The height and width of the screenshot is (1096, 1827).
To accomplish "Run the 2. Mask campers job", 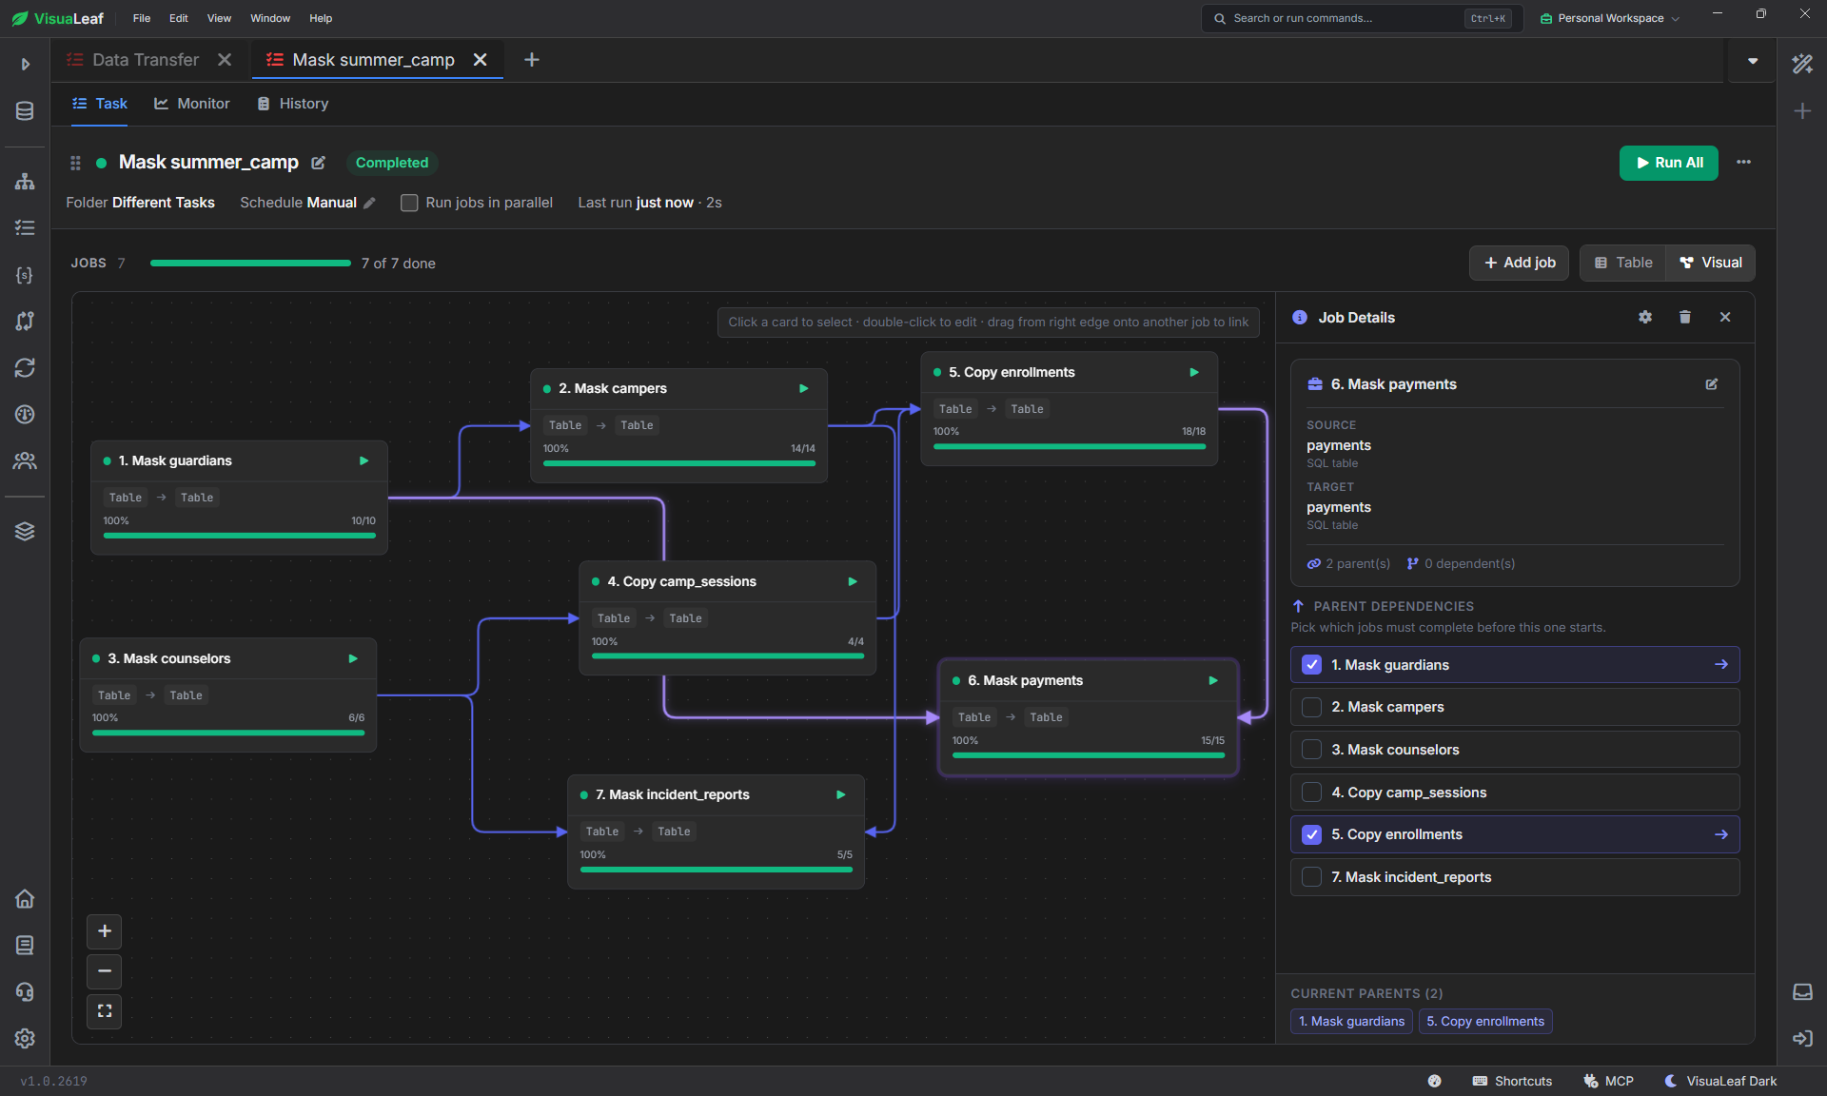I will click(x=804, y=388).
